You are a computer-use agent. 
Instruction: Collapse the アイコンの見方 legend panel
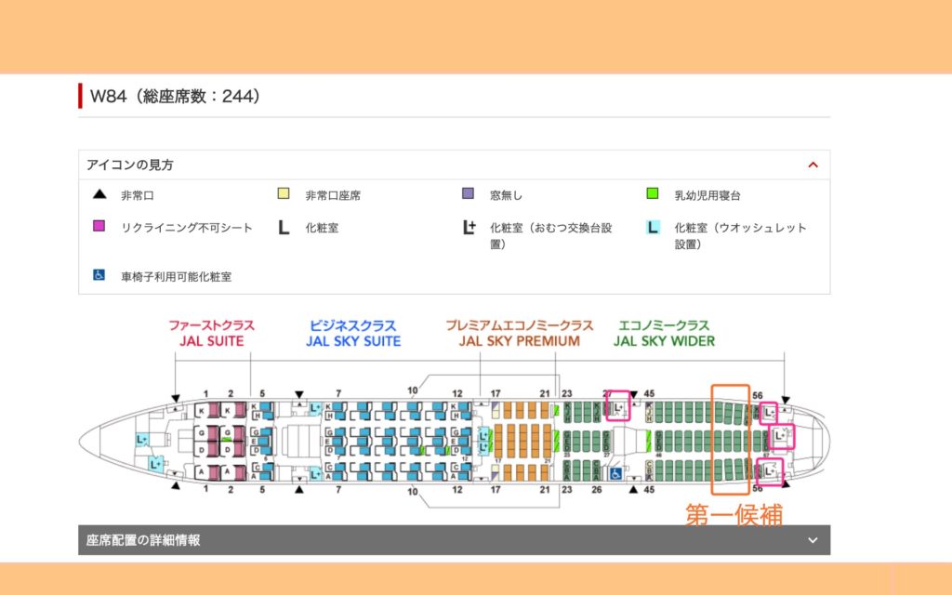point(813,165)
